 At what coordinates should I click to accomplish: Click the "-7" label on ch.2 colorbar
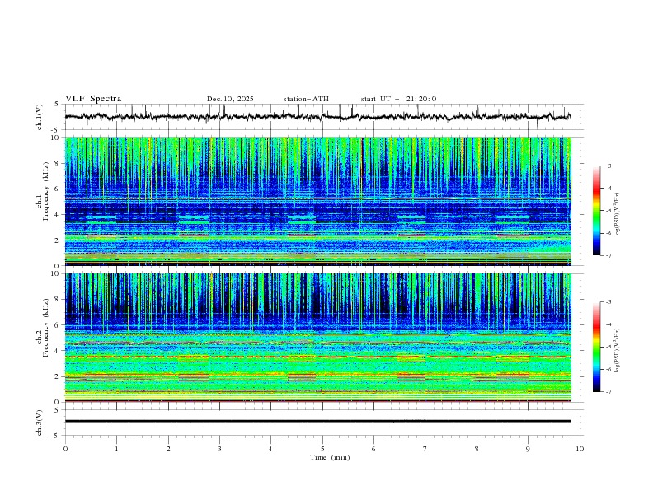tap(608, 391)
